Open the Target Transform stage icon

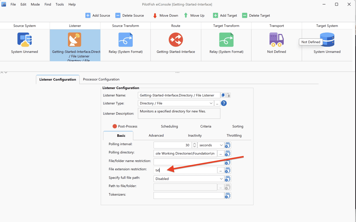coord(226,40)
